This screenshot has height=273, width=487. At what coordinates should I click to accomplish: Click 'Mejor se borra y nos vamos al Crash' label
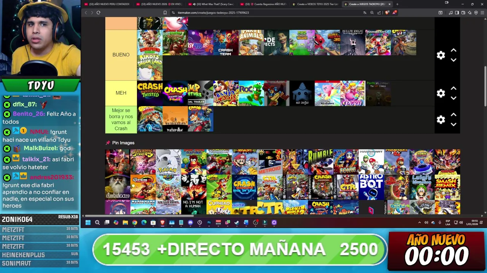click(x=121, y=119)
